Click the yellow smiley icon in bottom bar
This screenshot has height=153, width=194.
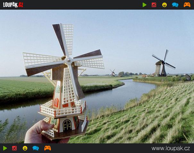tap(25, 148)
